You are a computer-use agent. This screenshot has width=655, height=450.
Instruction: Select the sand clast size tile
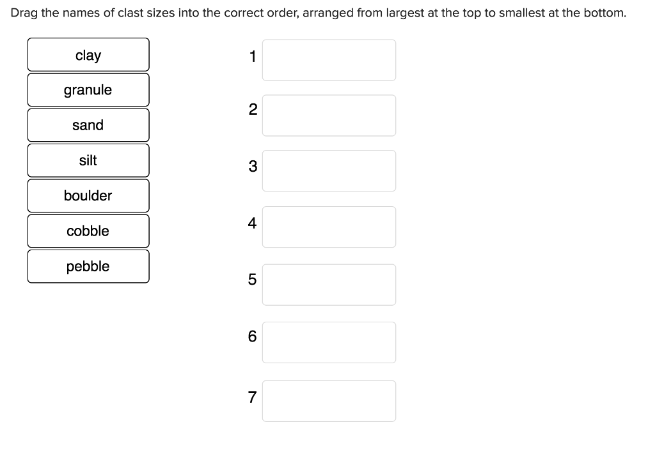(x=88, y=125)
